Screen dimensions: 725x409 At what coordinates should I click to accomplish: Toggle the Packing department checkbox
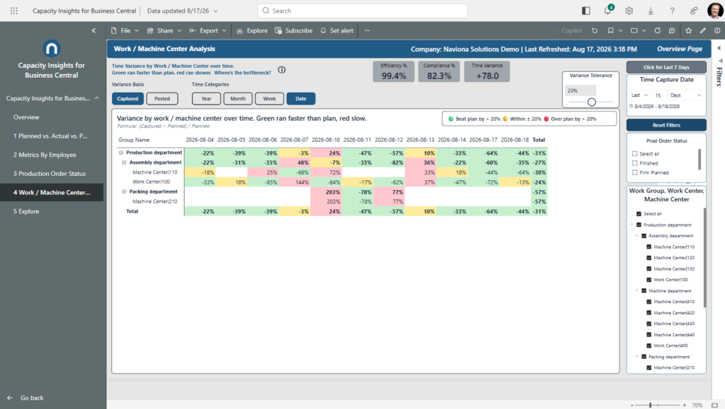point(644,357)
